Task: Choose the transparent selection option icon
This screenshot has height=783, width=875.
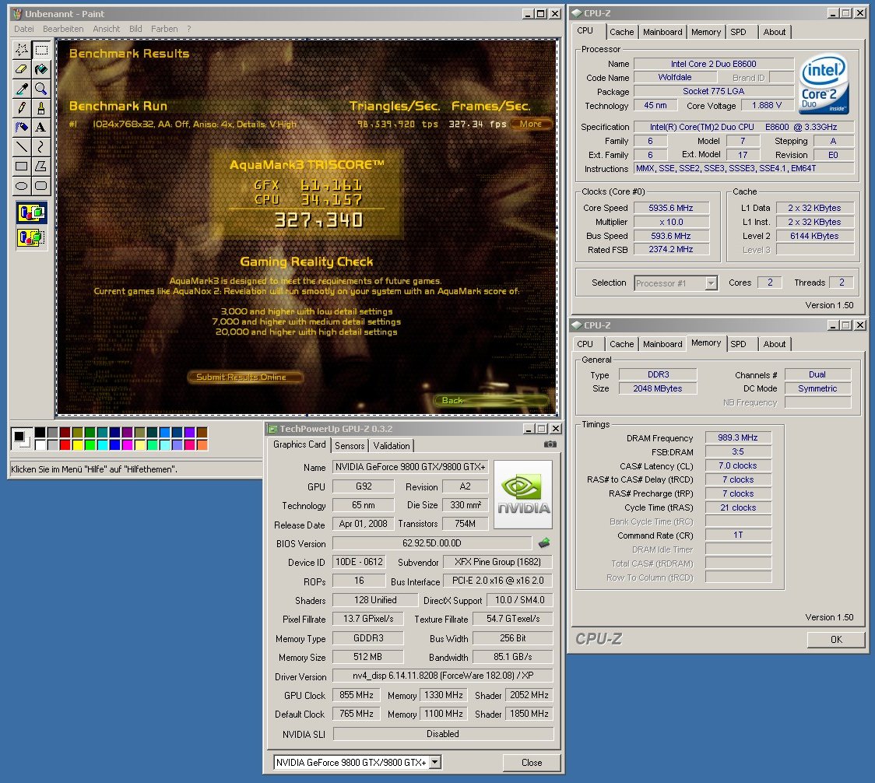Action: pyautogui.click(x=32, y=237)
